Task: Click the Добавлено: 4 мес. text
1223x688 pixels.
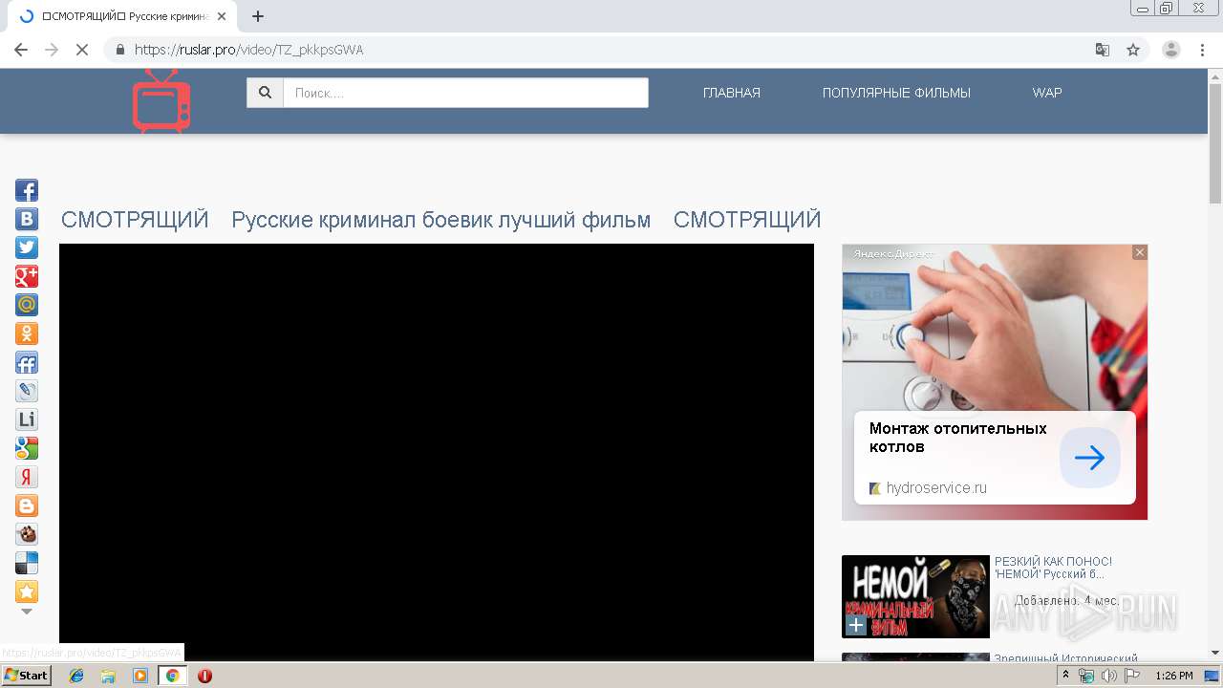Action: (1066, 601)
